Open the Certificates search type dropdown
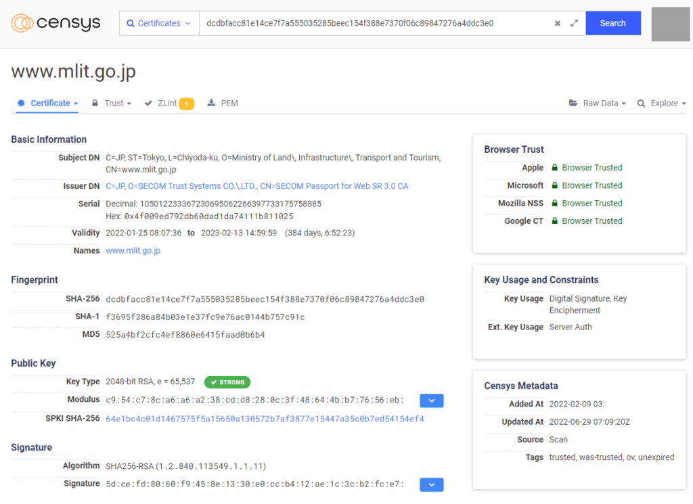693x504 pixels. click(x=159, y=23)
